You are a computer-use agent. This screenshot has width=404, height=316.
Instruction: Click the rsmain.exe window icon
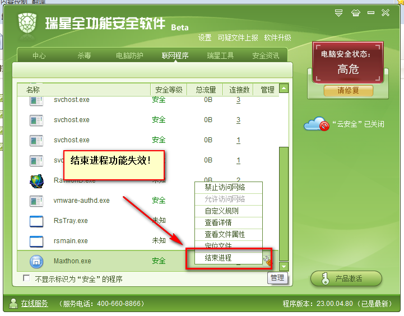(36, 241)
